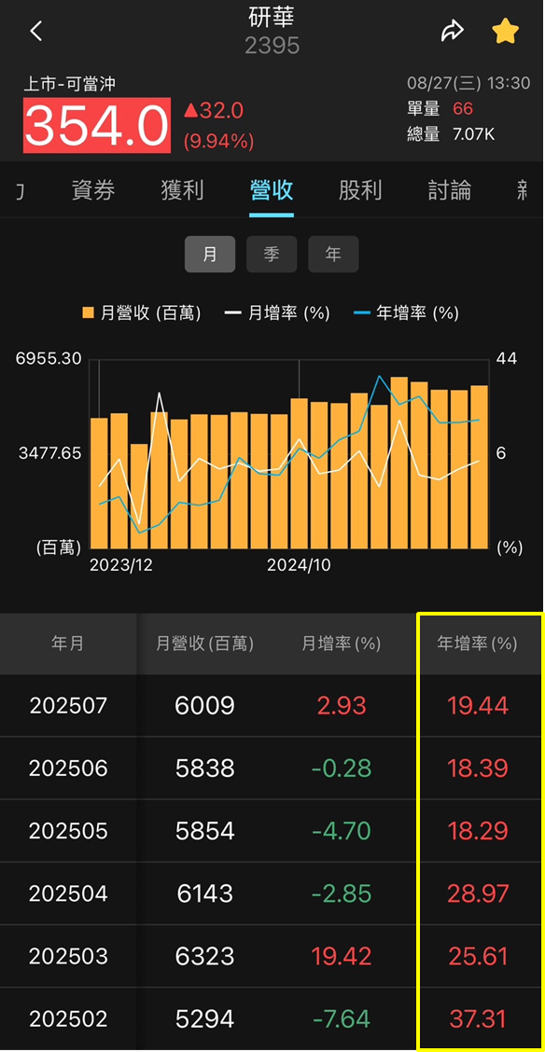Select the 202502 row label
The image size is (545, 1052).
(68, 1019)
